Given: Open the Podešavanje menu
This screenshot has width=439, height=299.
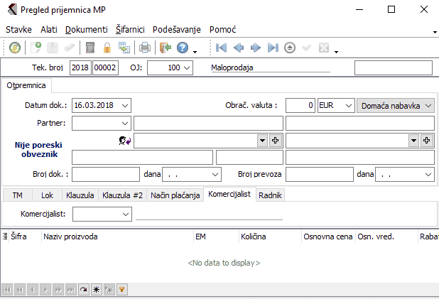Looking at the screenshot, I should (x=177, y=30).
